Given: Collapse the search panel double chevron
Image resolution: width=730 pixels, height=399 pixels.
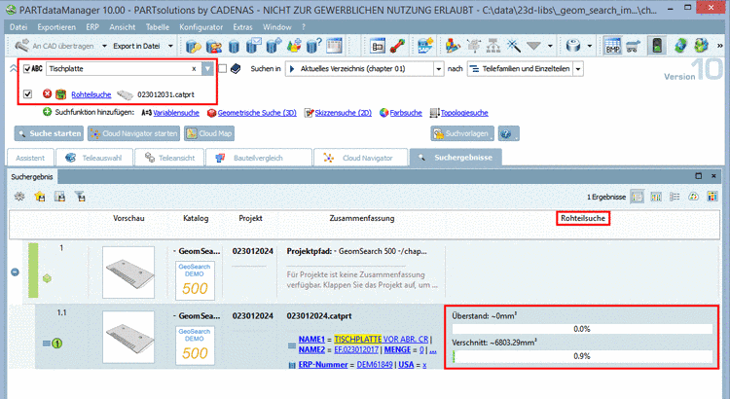Looking at the screenshot, I should coord(14,69).
